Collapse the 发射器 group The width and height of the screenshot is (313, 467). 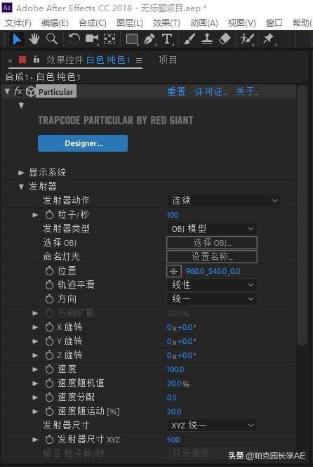pyautogui.click(x=21, y=187)
